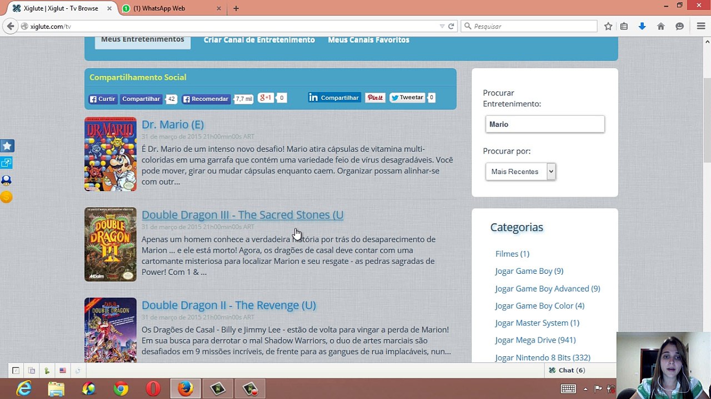The image size is (711, 399).
Task: Open the Firefox hamburger menu
Action: click(x=701, y=26)
